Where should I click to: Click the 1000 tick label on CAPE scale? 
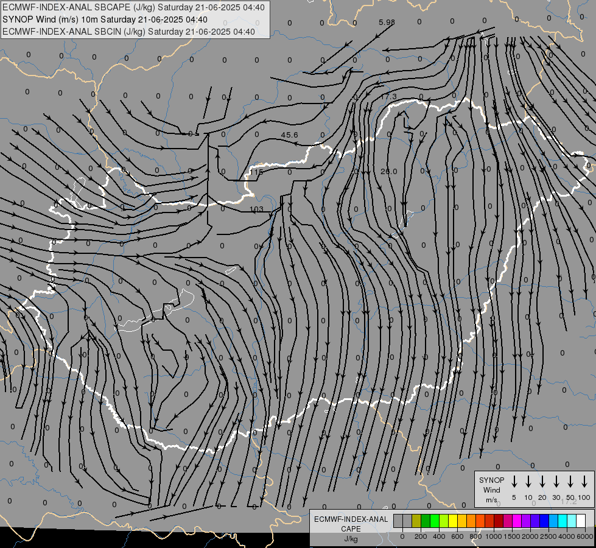point(494,536)
